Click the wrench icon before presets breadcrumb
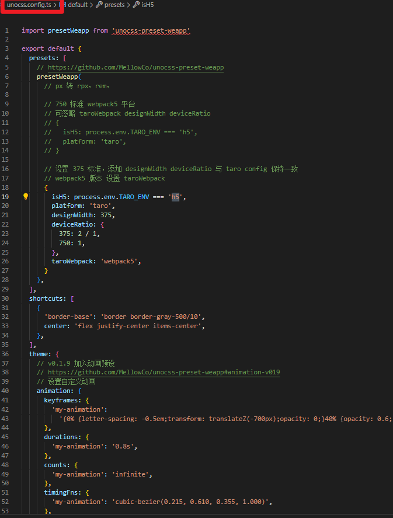 tap(99, 5)
